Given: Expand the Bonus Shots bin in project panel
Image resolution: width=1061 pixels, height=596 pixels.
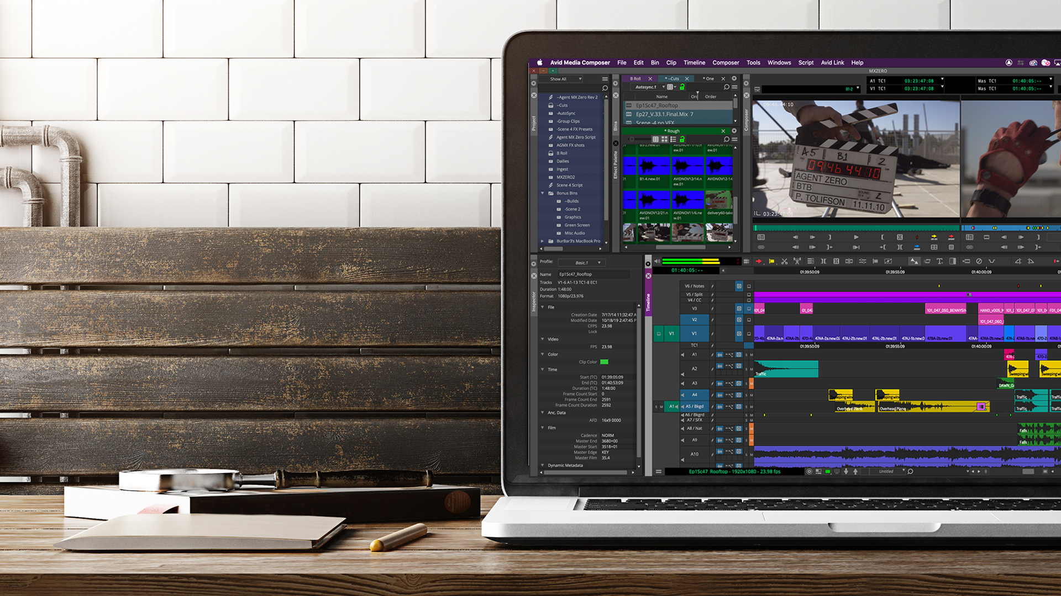Looking at the screenshot, I should (x=542, y=194).
